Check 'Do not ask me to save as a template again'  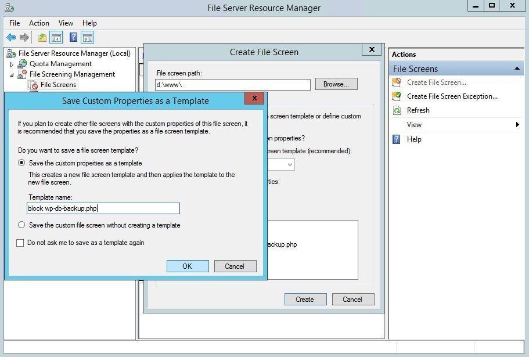point(20,243)
